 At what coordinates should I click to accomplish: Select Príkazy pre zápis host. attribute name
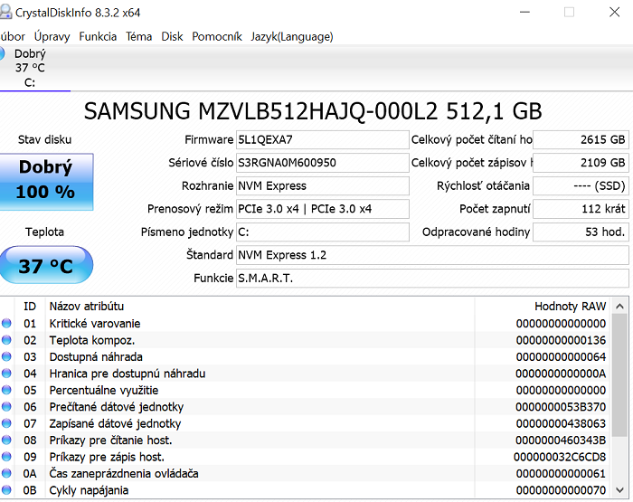click(107, 457)
